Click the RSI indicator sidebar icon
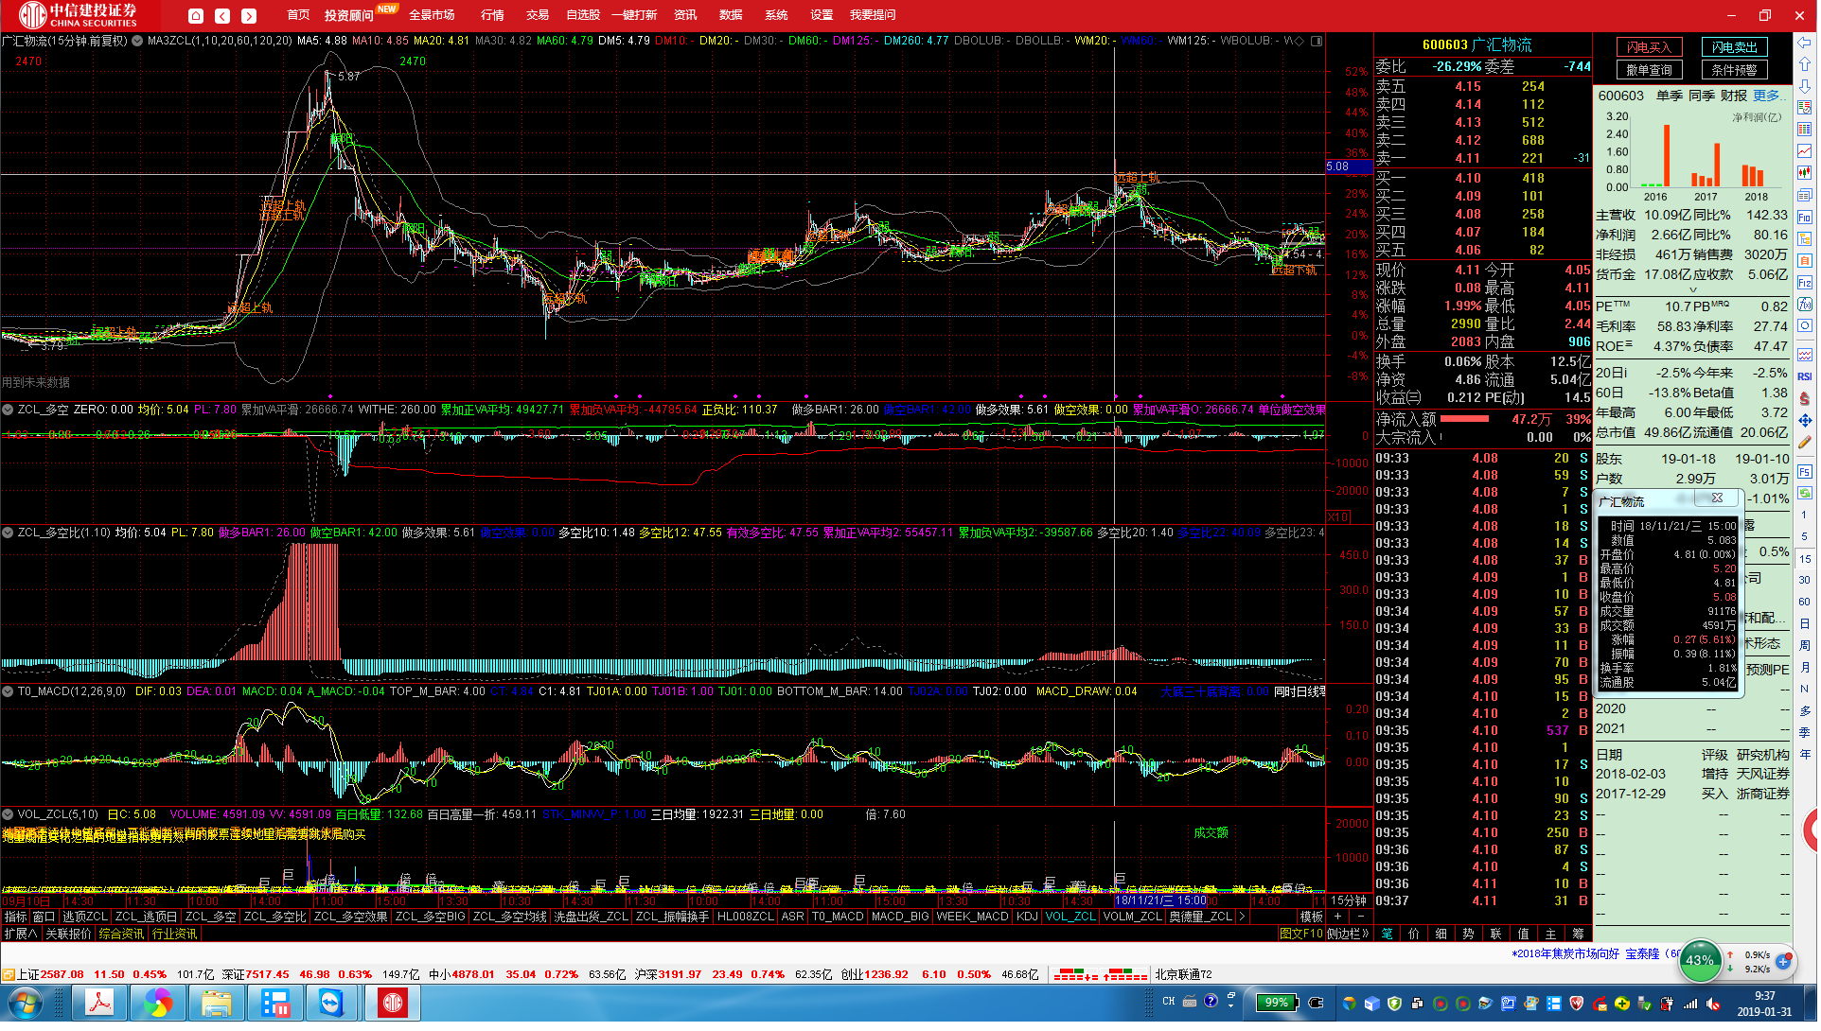The height and width of the screenshot is (1031, 1821). 1805,376
